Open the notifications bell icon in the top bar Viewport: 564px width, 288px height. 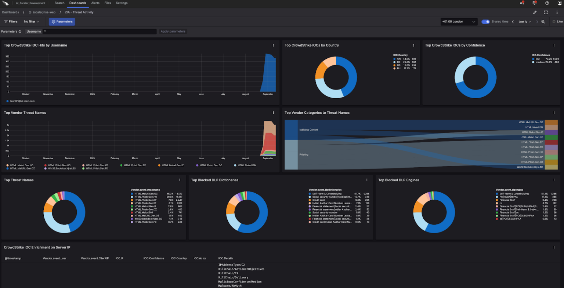(x=521, y=3)
